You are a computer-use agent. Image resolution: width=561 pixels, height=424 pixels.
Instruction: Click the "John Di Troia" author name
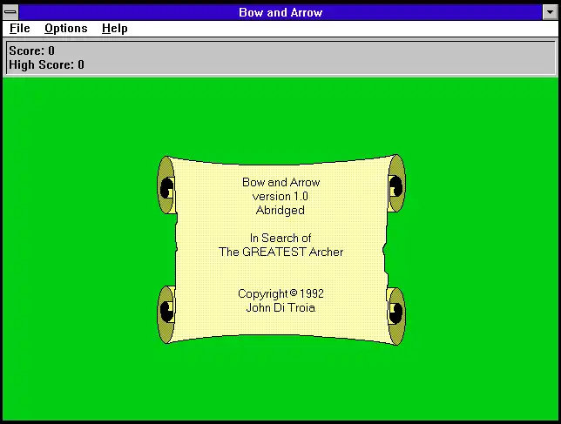pos(280,308)
